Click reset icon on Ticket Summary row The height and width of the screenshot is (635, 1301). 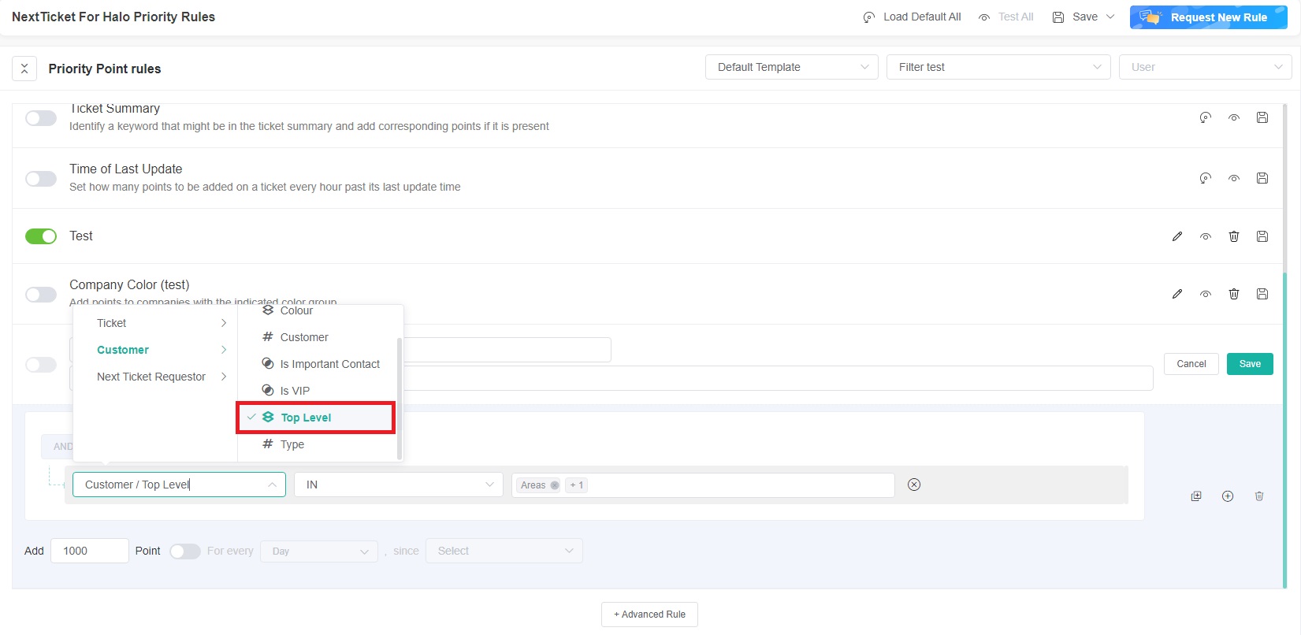(1205, 117)
